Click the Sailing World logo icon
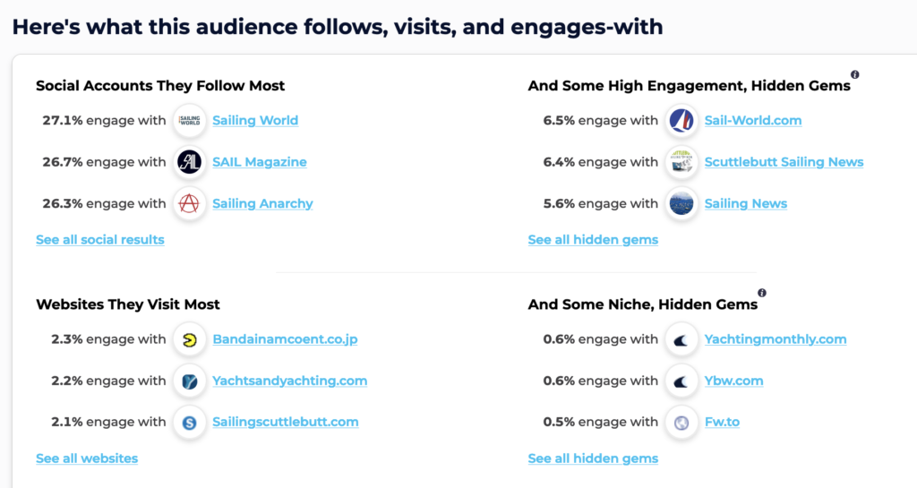Image resolution: width=917 pixels, height=488 pixels. point(189,121)
